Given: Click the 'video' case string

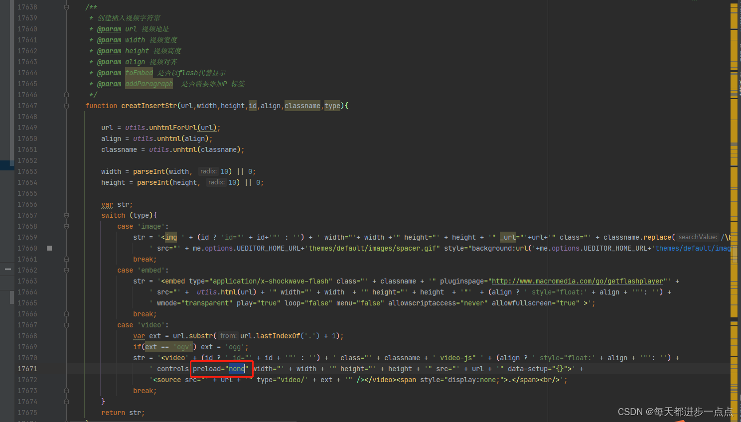Looking at the screenshot, I should (151, 325).
